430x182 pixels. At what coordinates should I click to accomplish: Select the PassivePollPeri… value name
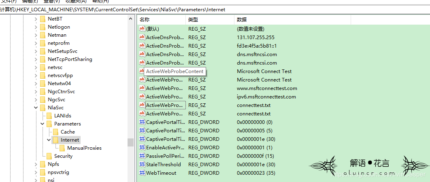click(165, 156)
